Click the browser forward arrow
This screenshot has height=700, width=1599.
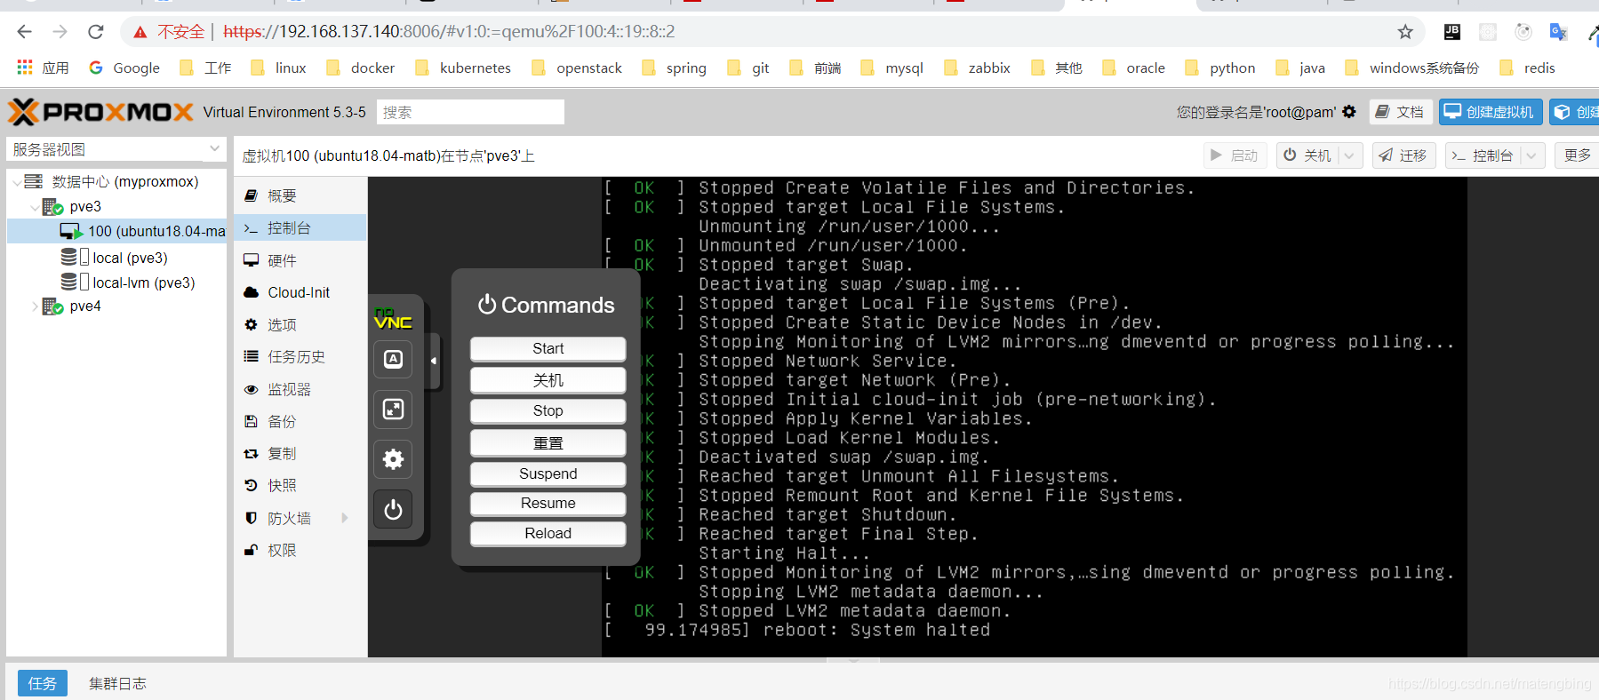coord(60,32)
